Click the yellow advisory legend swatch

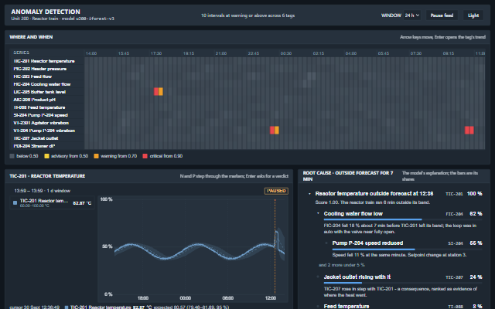pyautogui.click(x=46, y=156)
